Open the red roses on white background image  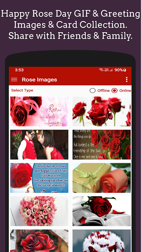(x=102, y=111)
